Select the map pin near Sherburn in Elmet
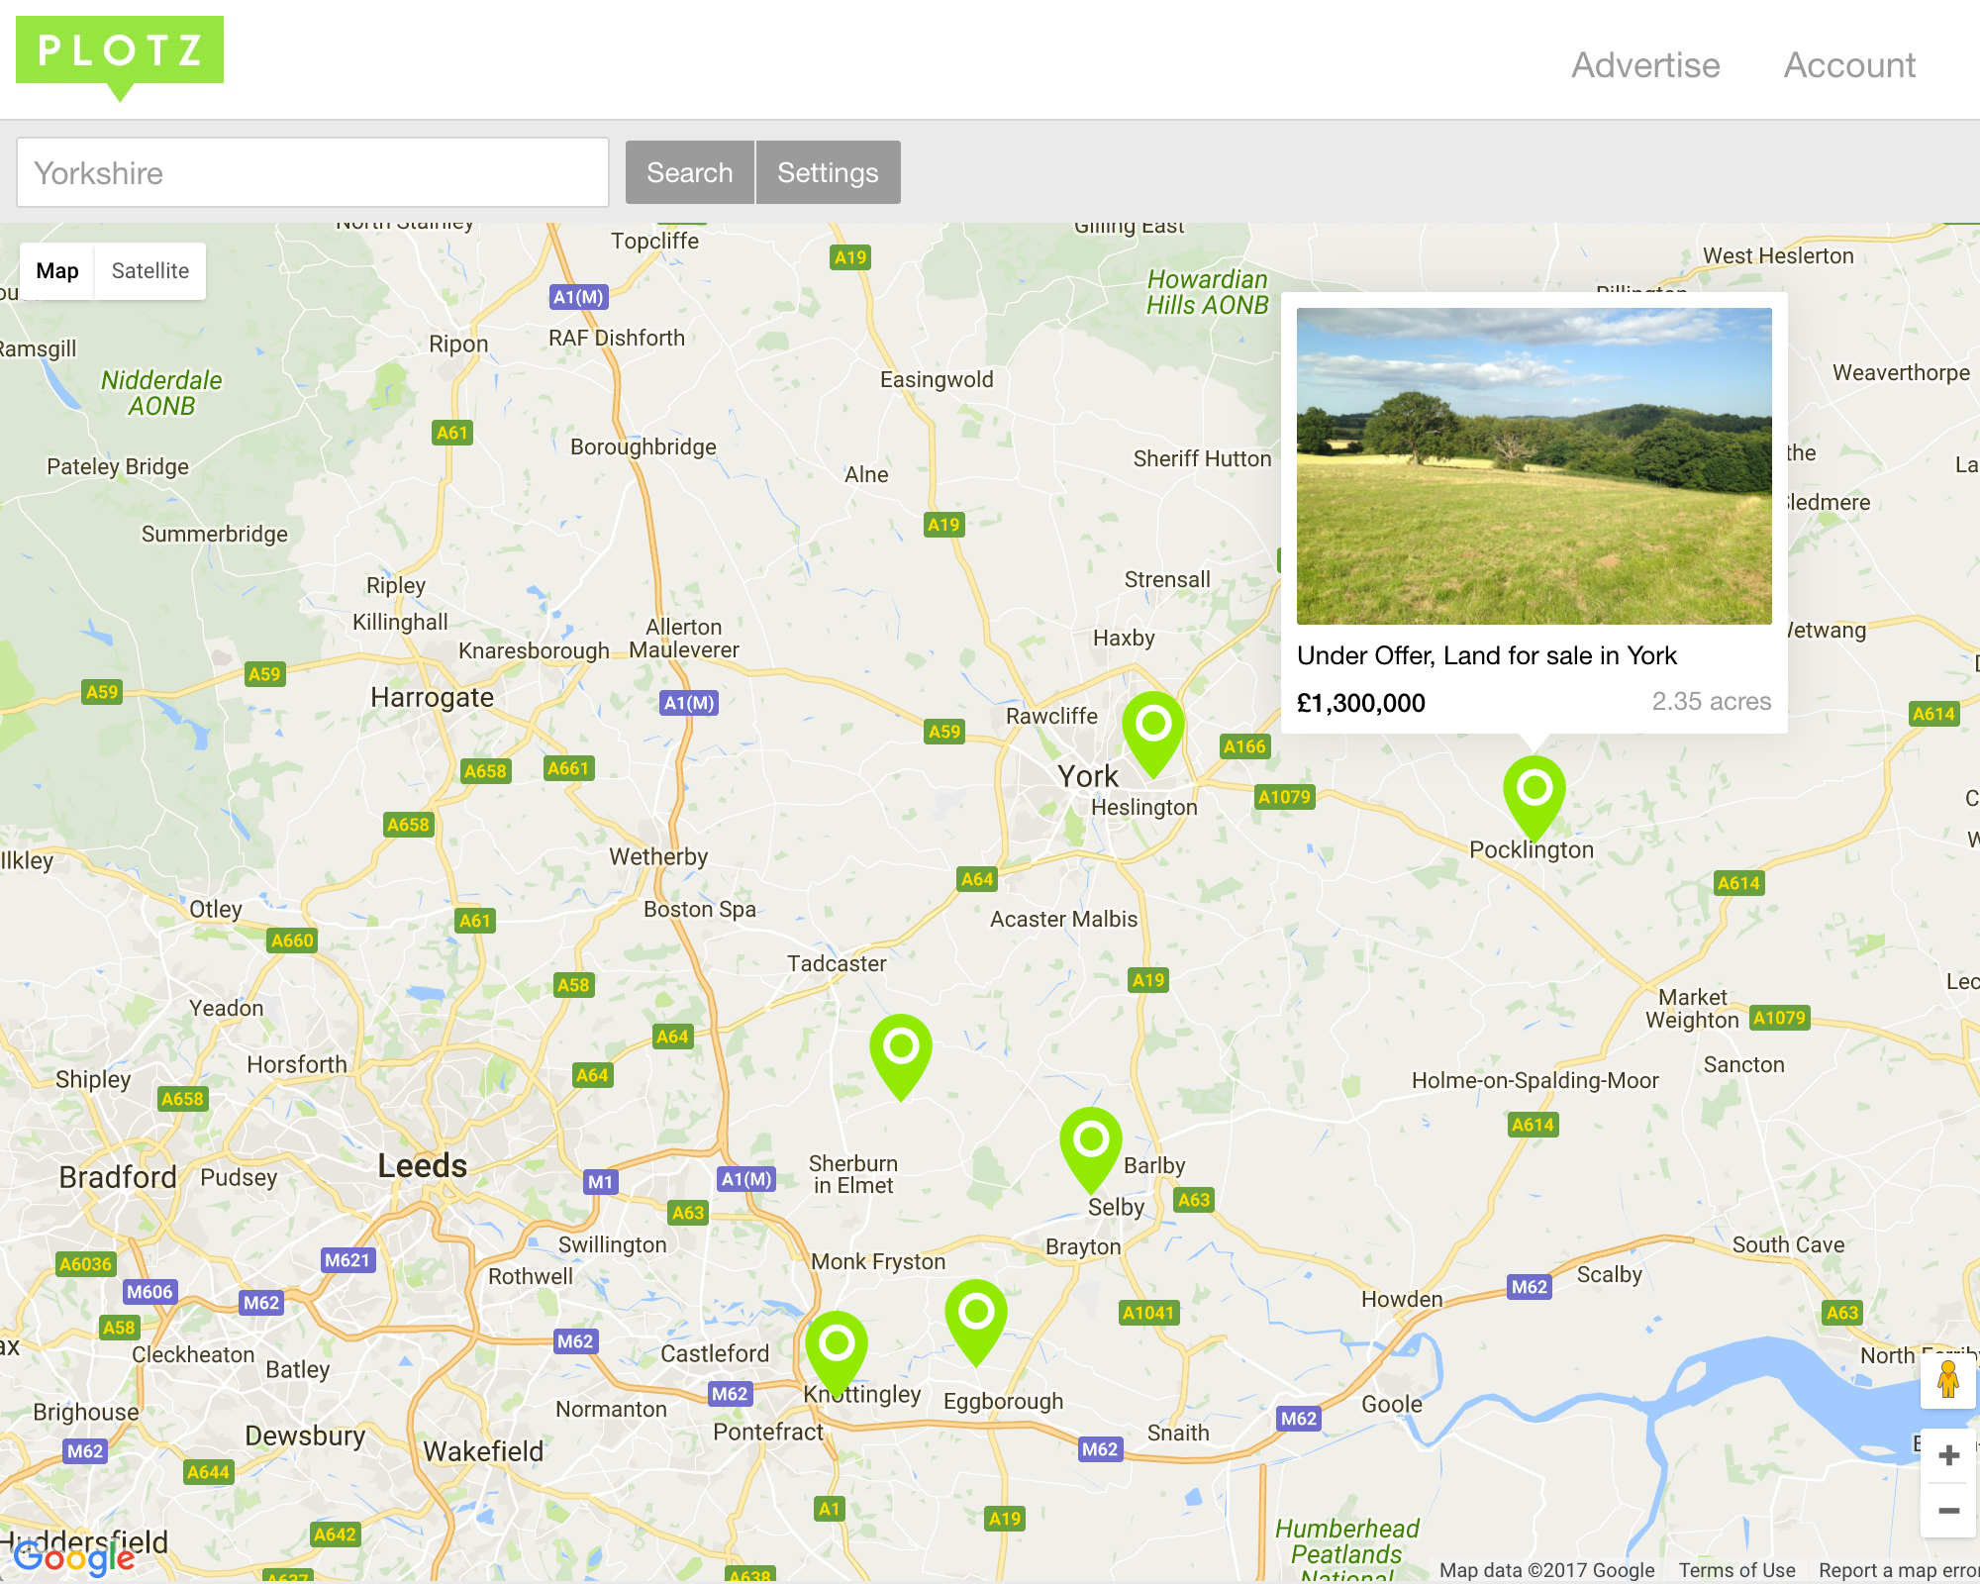The width and height of the screenshot is (1980, 1584). coord(900,1047)
